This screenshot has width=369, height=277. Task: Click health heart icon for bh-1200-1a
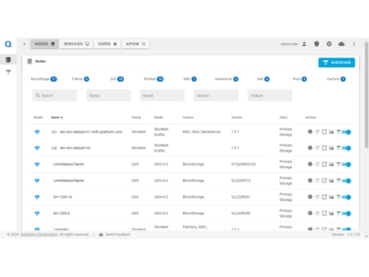coord(37,197)
